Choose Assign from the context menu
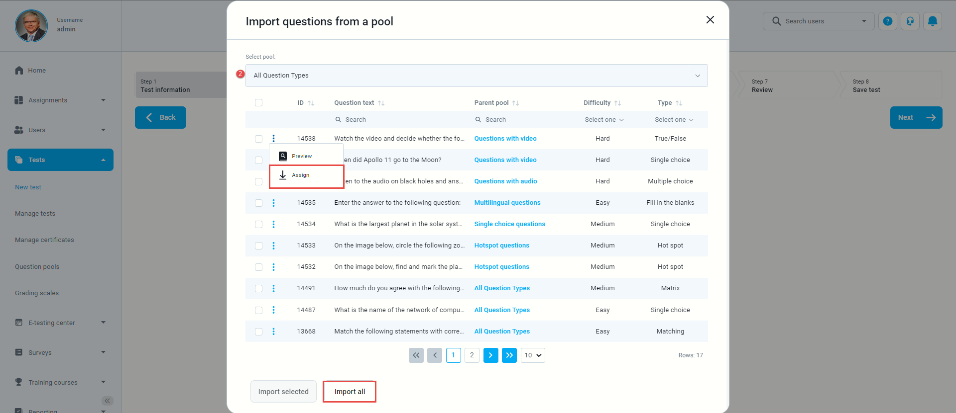 pyautogui.click(x=301, y=175)
